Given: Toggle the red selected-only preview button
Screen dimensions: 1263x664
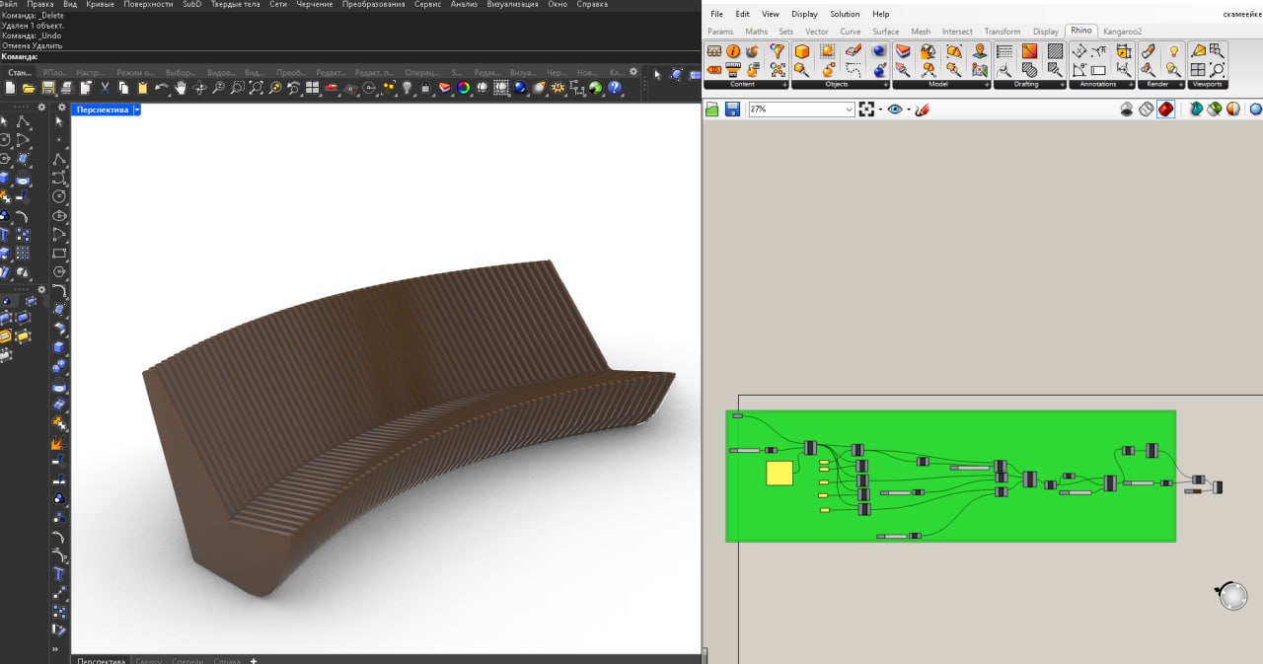Looking at the screenshot, I should coord(1166,110).
